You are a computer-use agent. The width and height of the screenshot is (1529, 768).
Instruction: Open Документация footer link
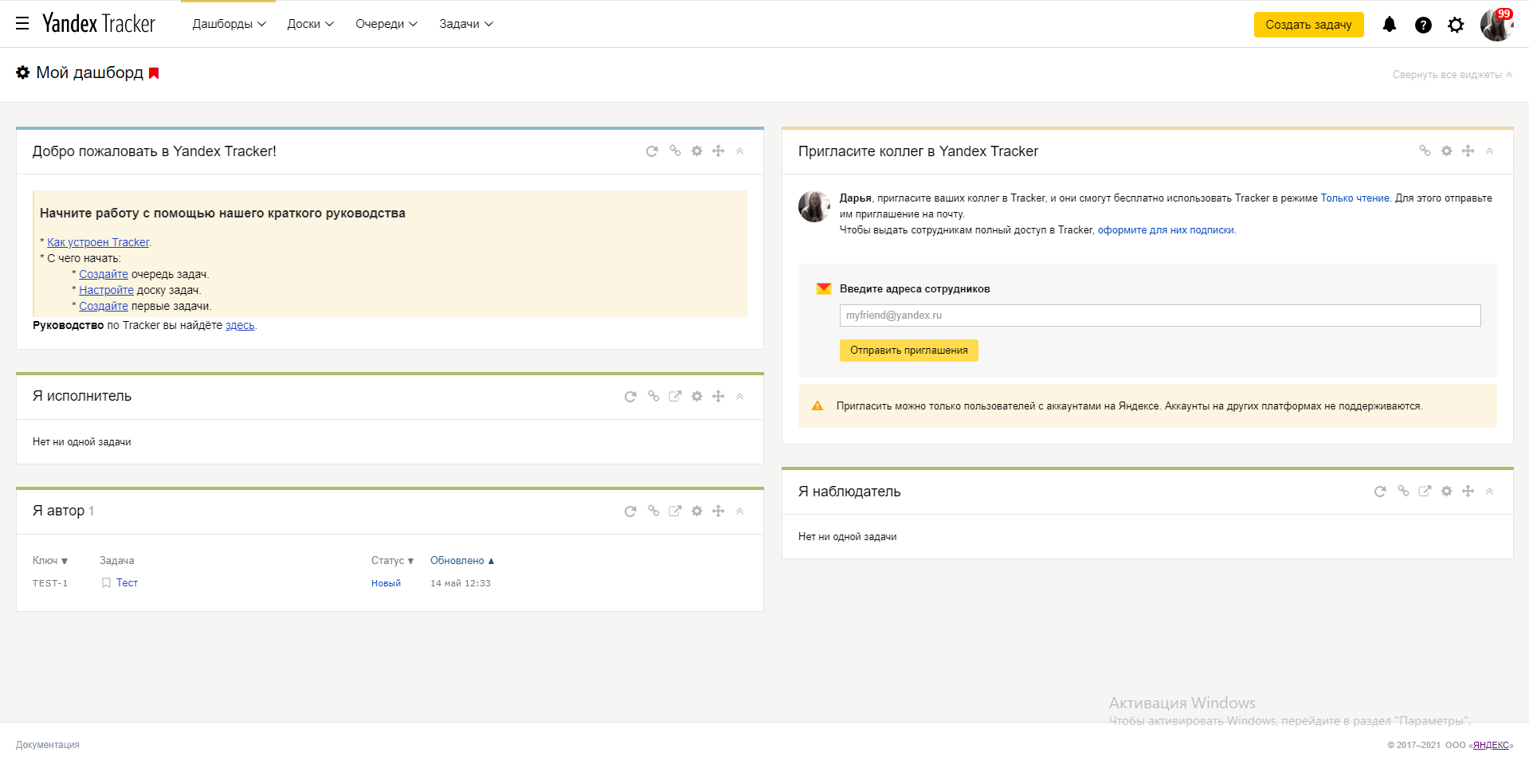[48, 745]
